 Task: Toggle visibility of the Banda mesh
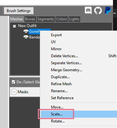point(26,37)
